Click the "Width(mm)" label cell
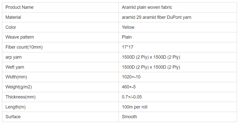This screenshot has width=240, height=124. tap(16, 77)
